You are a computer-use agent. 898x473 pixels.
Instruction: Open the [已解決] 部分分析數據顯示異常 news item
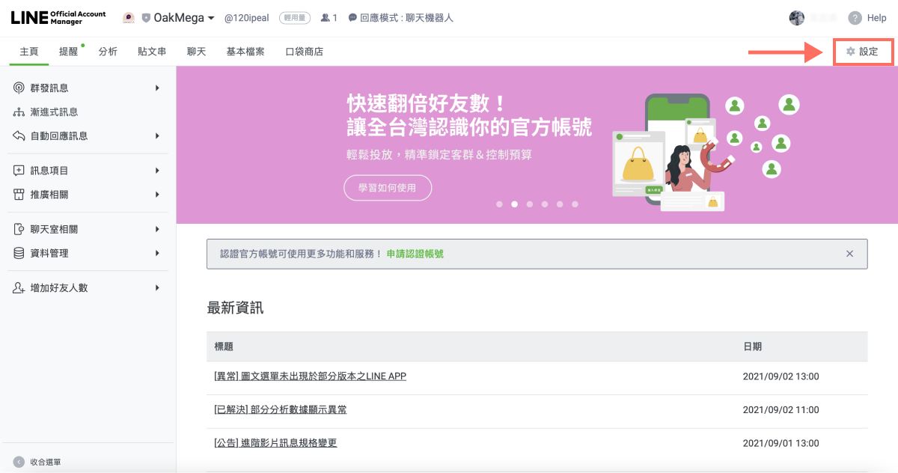tap(281, 410)
